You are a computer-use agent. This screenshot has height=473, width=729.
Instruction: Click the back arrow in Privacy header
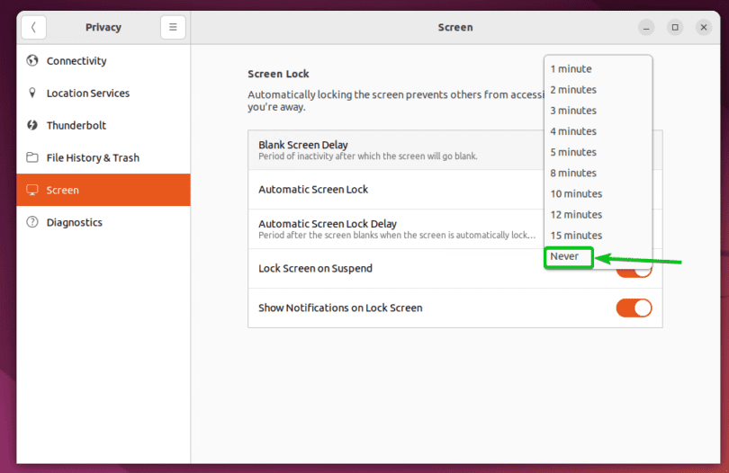[x=33, y=27]
